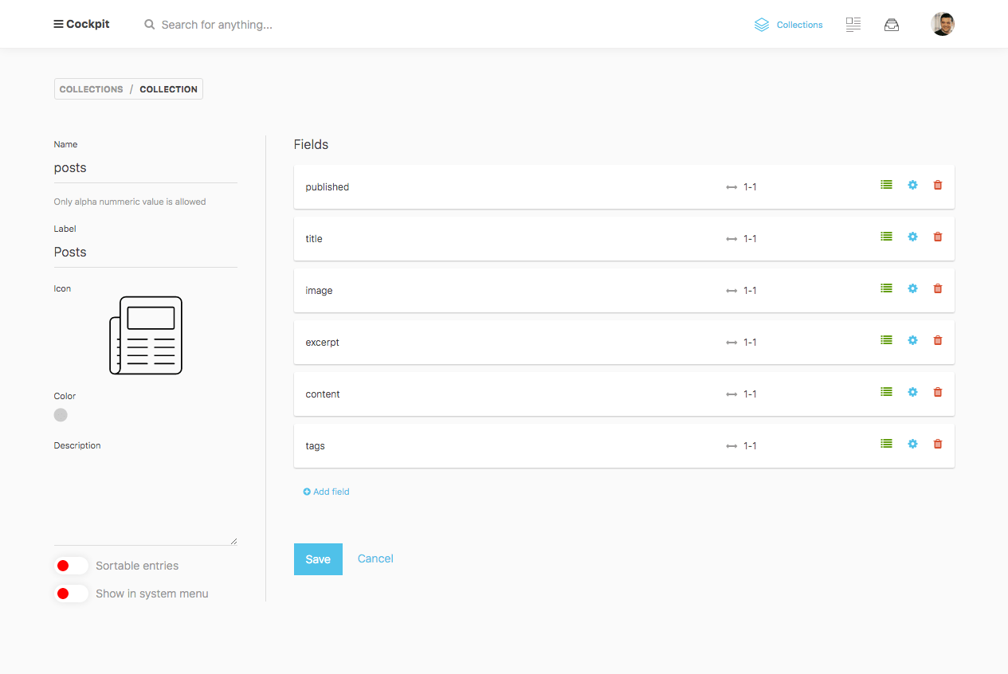Enable the Show in system menu toggle
The width and height of the screenshot is (1008, 674).
pos(70,594)
